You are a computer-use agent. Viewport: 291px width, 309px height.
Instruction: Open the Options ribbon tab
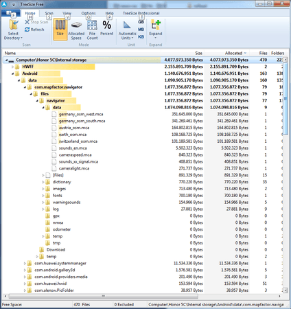(89, 13)
